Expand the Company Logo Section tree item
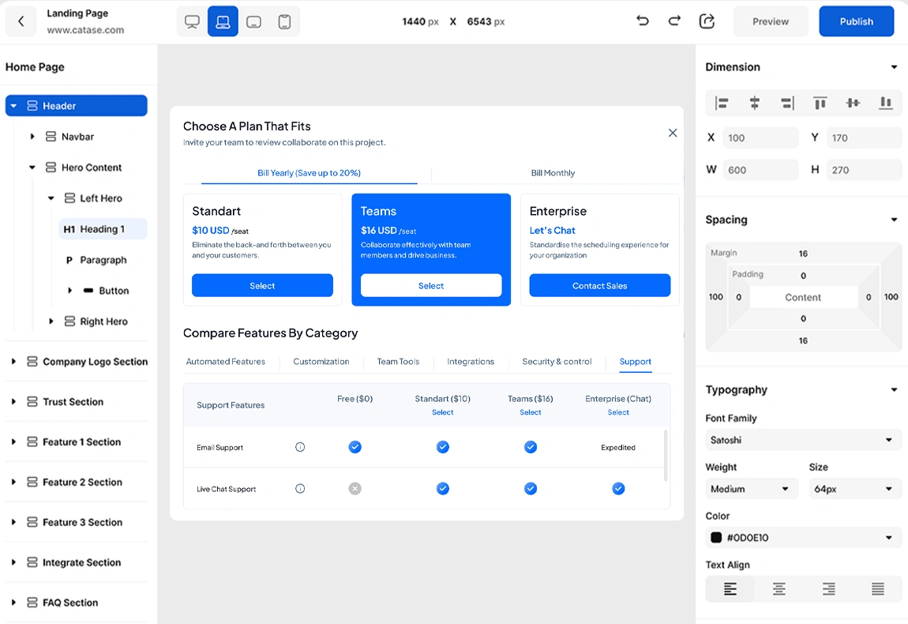The width and height of the screenshot is (908, 624). click(13, 362)
